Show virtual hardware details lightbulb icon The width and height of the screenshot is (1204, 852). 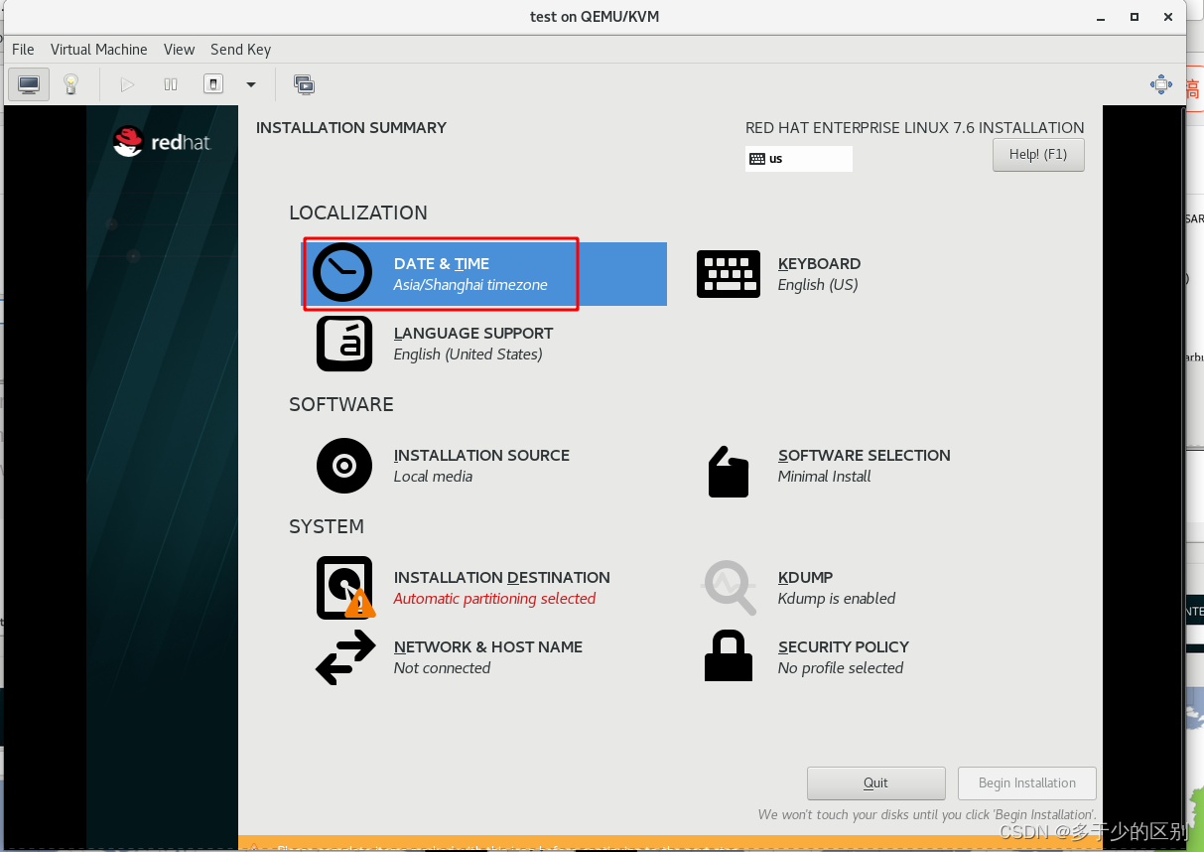click(x=70, y=84)
